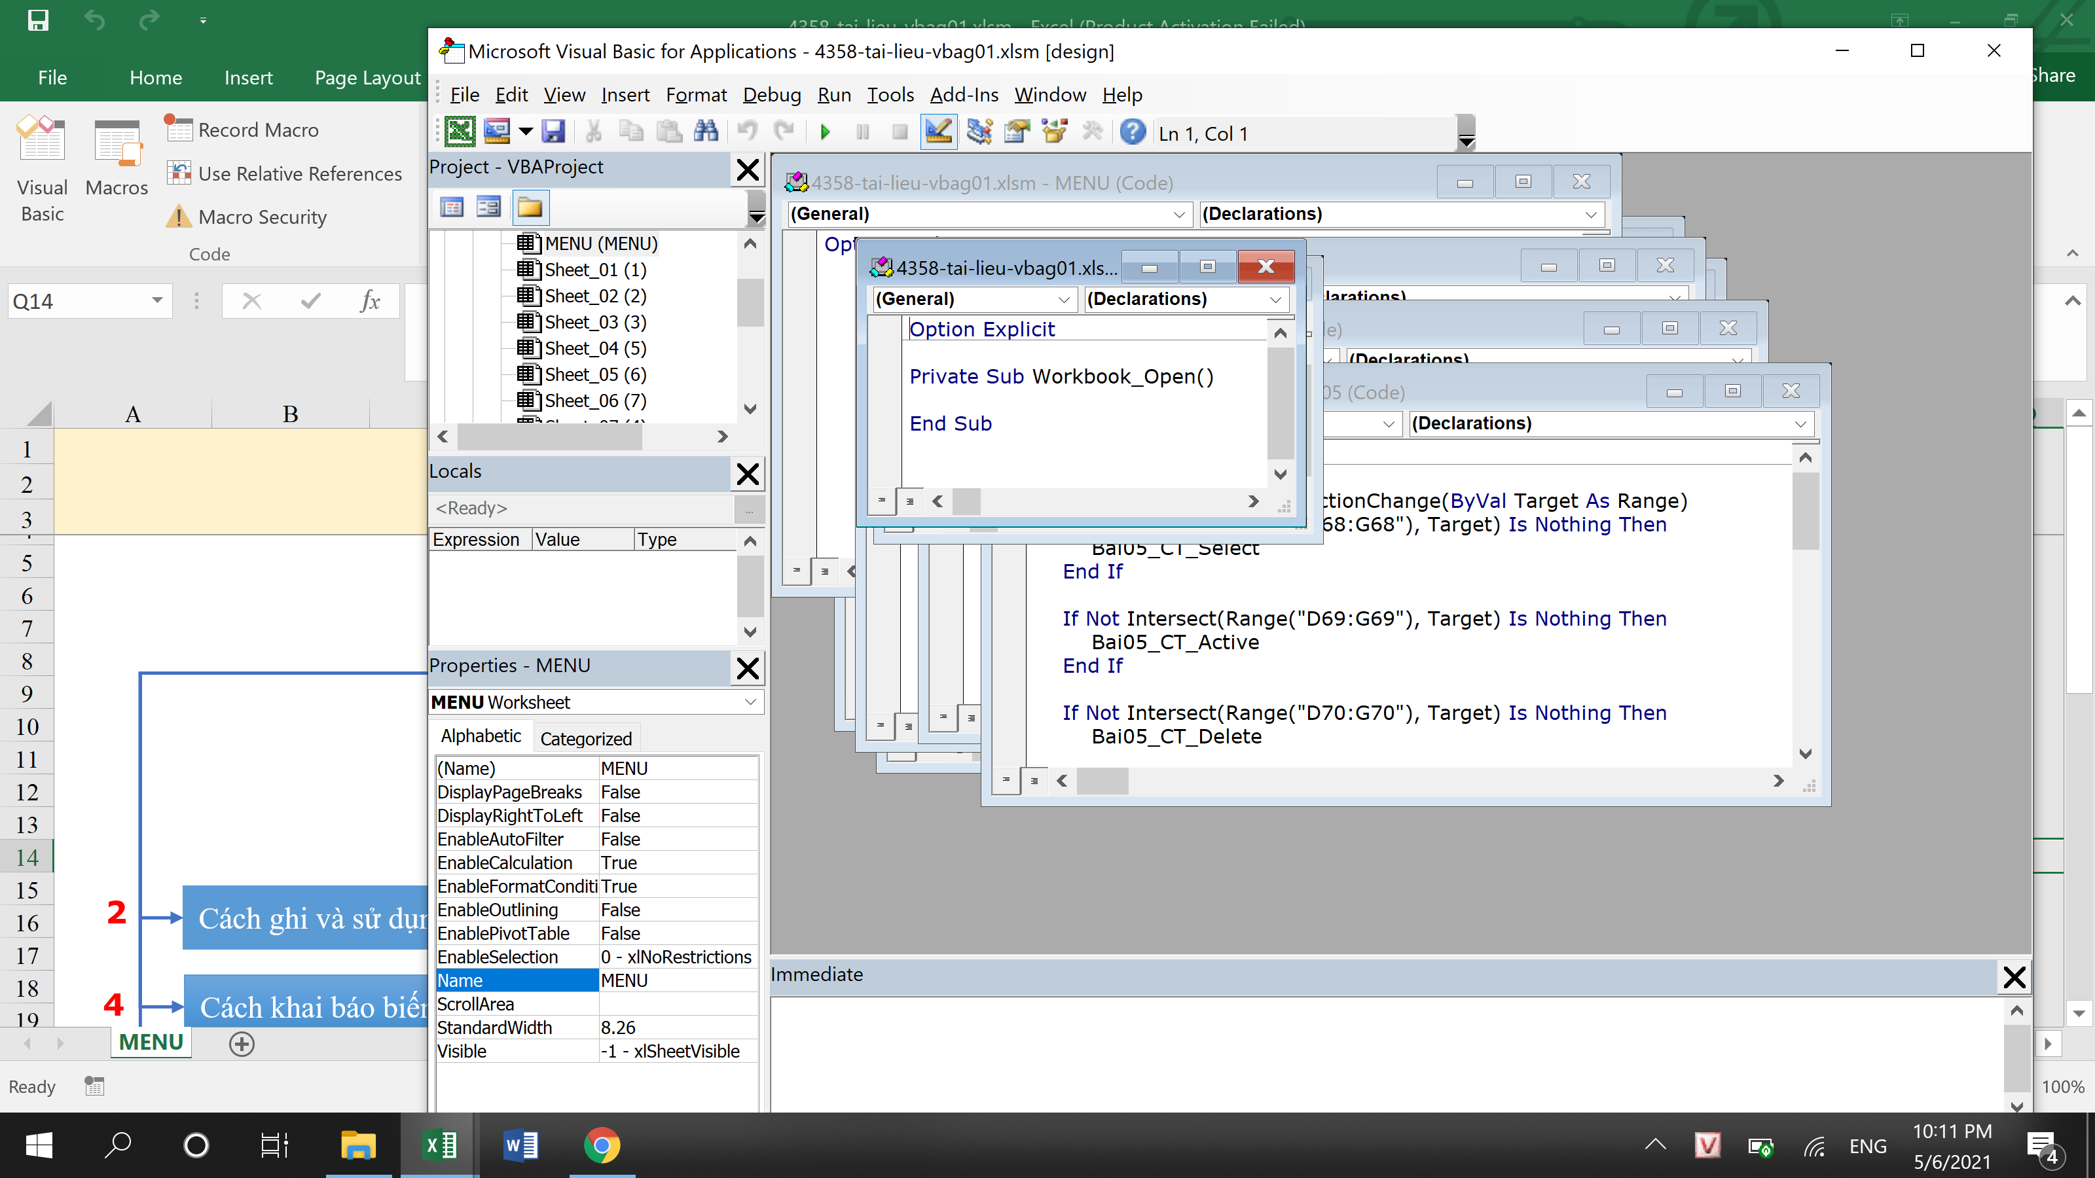Click Record Macro in Code group
The image size is (2095, 1178).
point(242,130)
